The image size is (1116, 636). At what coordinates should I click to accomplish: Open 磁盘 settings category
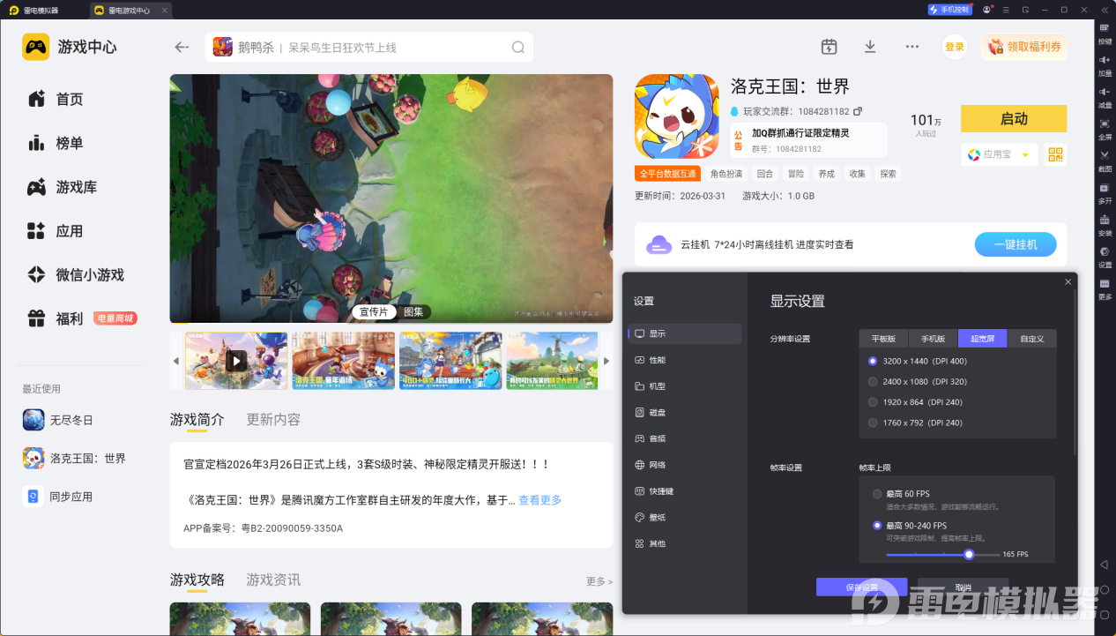[x=685, y=412]
